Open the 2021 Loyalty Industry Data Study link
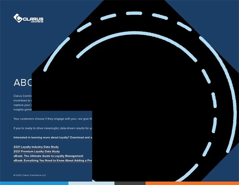Screen dimensions: 239x185 [x=36, y=147]
